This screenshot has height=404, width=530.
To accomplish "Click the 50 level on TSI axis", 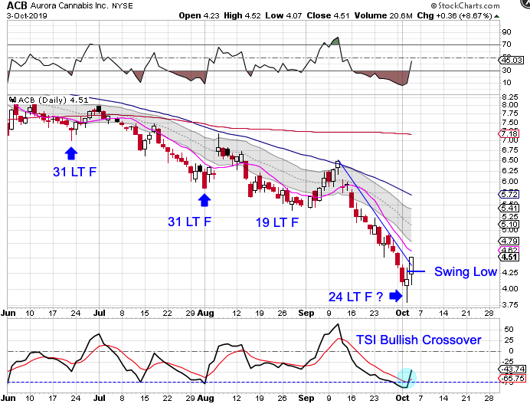I will [509, 329].
